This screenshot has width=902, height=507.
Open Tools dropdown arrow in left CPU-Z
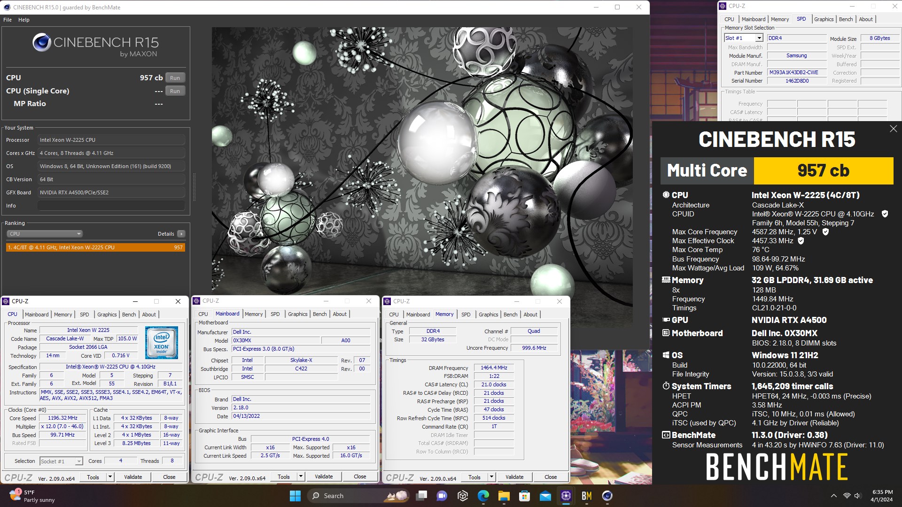110,477
